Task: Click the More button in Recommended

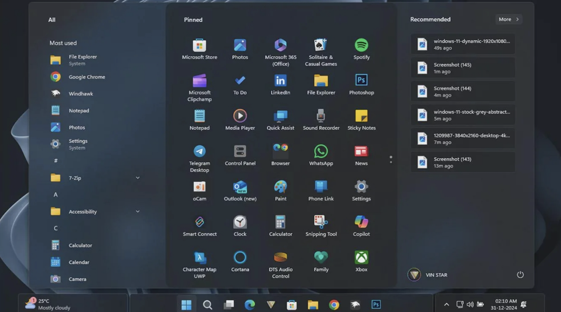Action: 509,19
